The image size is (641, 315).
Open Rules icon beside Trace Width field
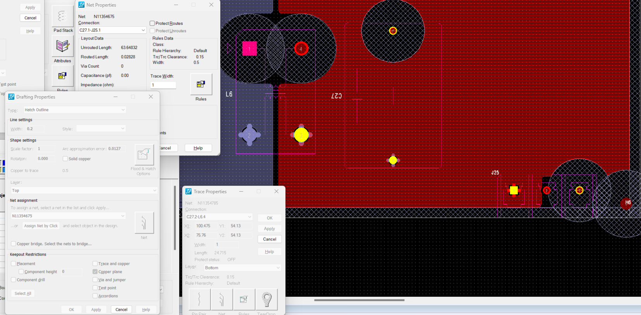click(201, 84)
